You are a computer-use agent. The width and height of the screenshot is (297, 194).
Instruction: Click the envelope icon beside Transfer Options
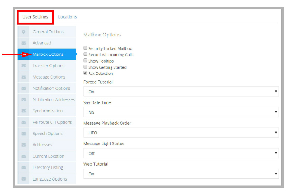pos(23,66)
